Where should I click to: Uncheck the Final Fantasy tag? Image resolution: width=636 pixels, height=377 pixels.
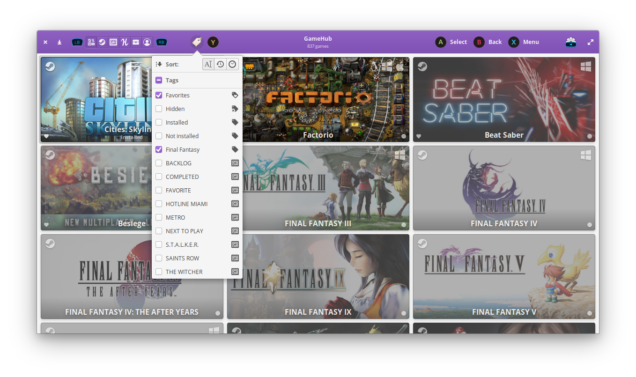point(159,149)
